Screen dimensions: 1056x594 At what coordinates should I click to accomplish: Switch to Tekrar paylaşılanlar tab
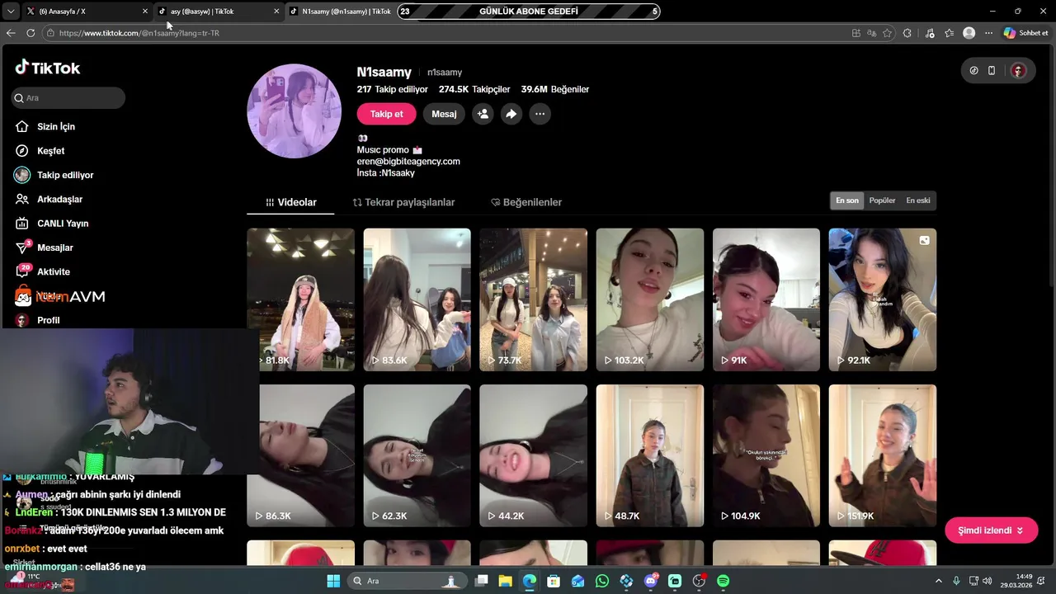click(x=403, y=202)
